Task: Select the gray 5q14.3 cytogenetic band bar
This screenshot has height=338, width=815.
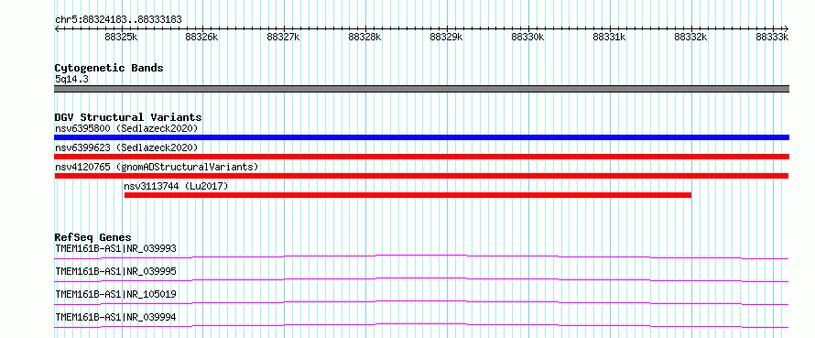Action: pos(421,89)
